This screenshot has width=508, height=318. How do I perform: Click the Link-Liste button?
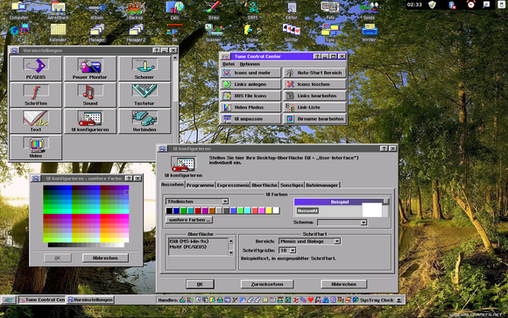tap(315, 107)
